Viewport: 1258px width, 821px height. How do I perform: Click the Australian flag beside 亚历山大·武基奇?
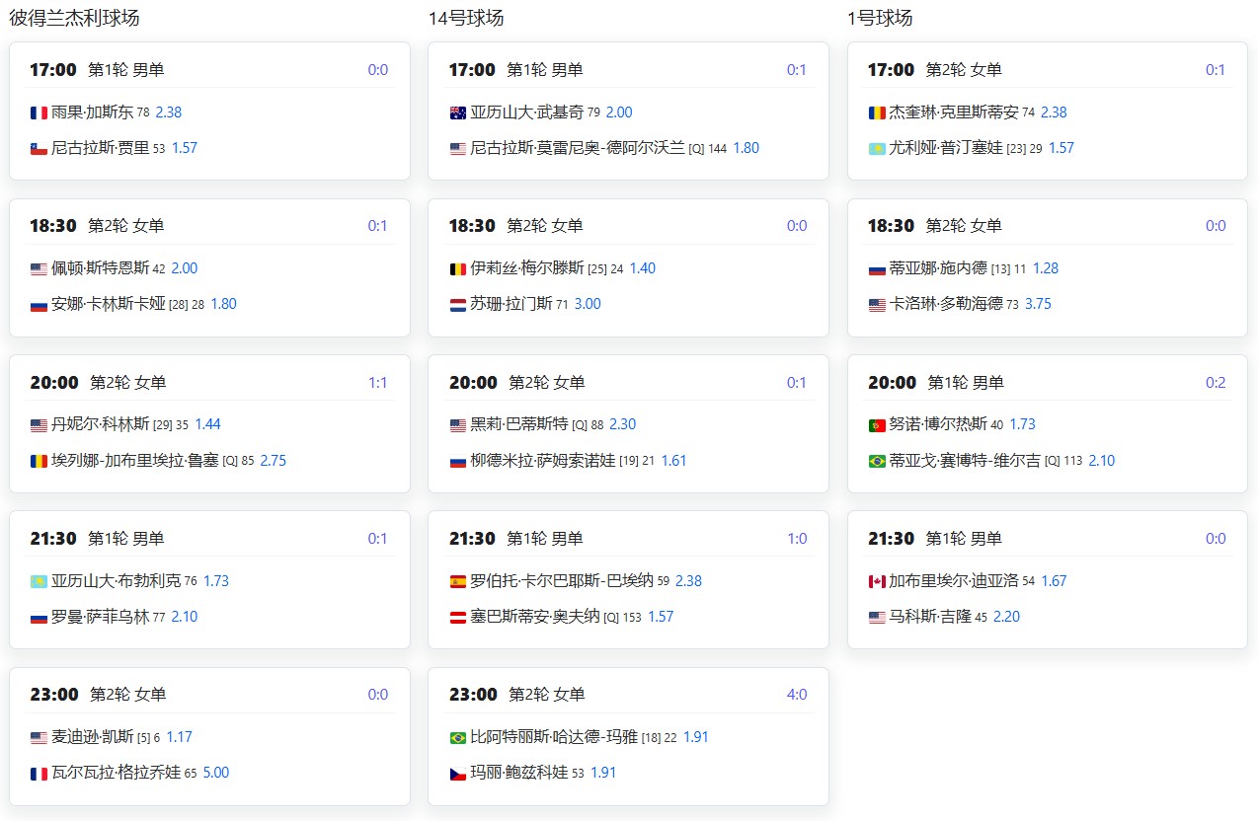tap(457, 112)
